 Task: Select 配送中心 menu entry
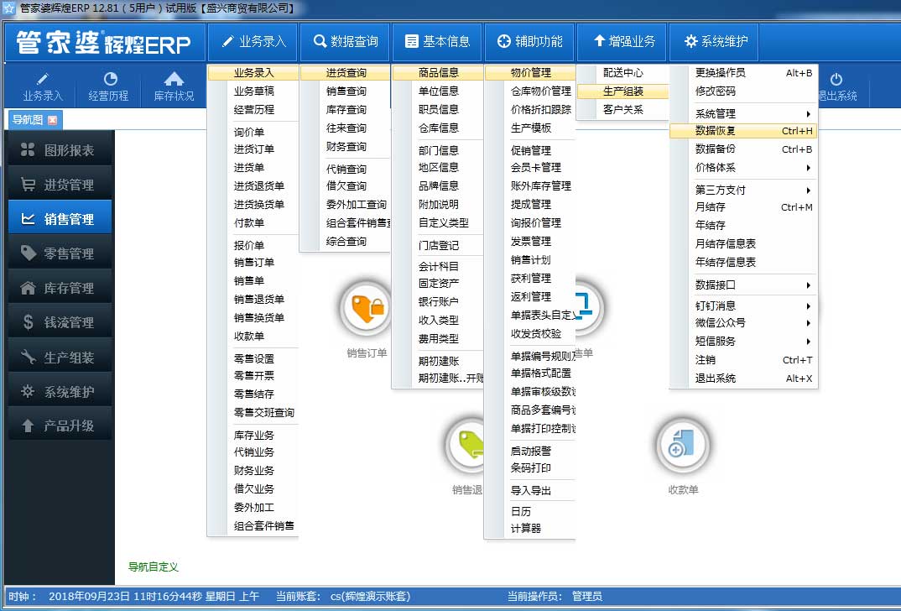click(x=622, y=72)
